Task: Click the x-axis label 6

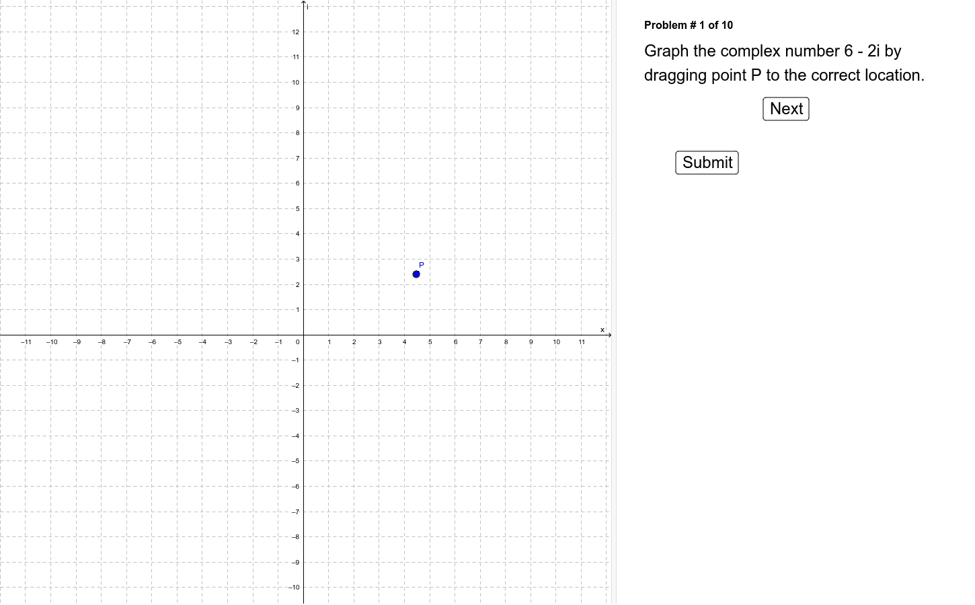Action: pyautogui.click(x=455, y=342)
